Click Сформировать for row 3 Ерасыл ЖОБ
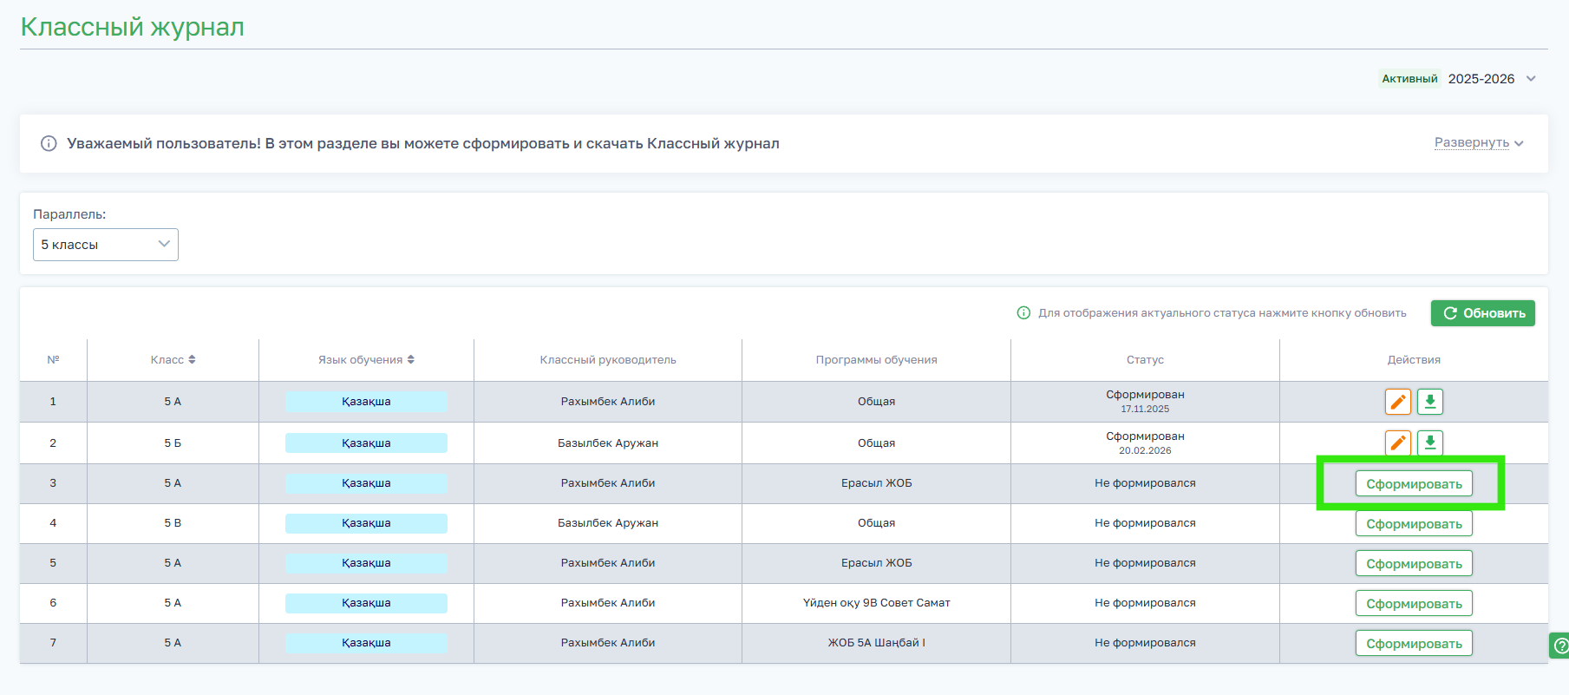Screen dimensions: 1569x695 click(x=1414, y=484)
